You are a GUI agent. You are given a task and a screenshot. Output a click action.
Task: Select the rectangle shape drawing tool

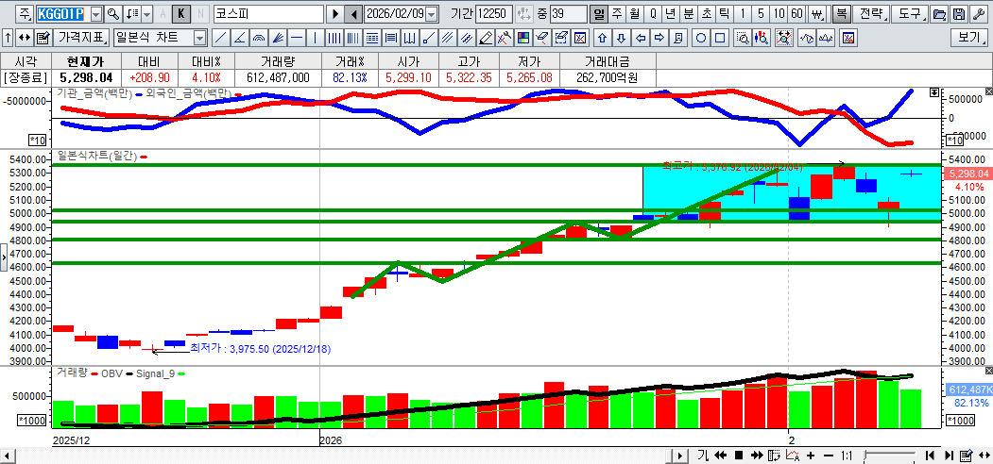point(720,38)
